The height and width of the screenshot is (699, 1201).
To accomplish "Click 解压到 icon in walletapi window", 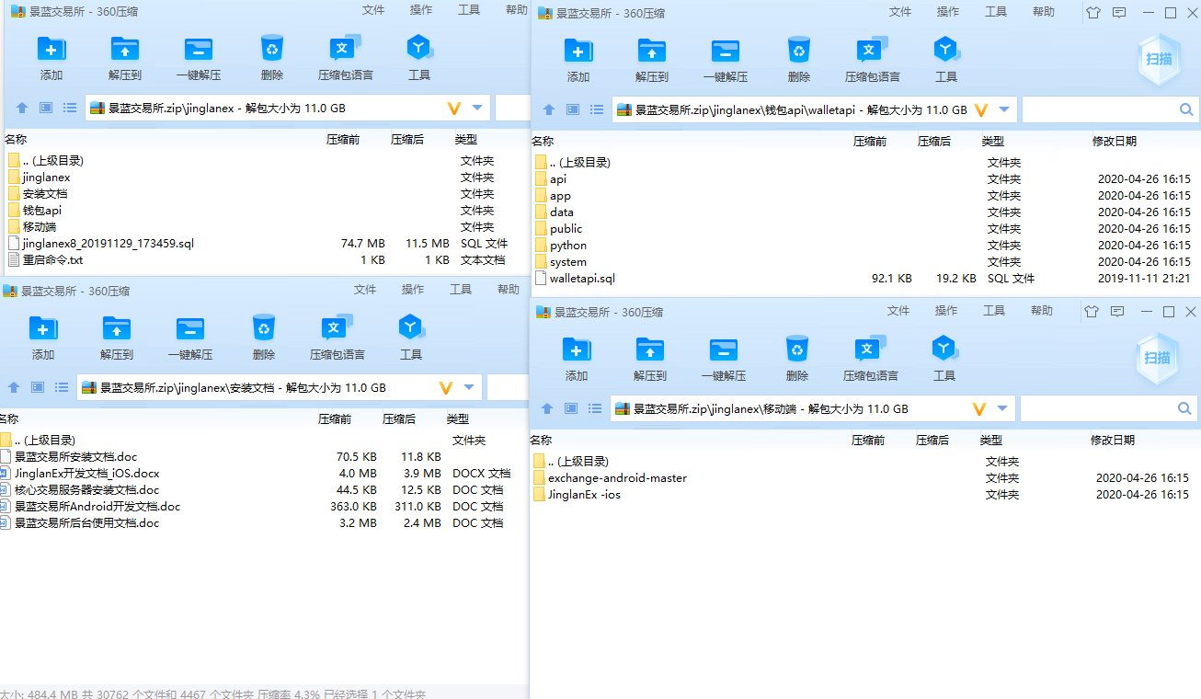I will (651, 51).
